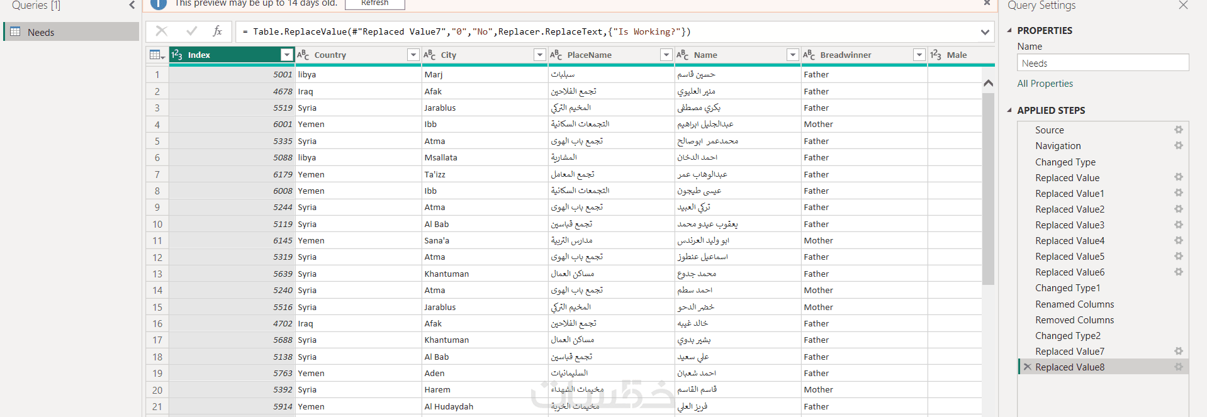Screen dimensions: 1207x417
Task: Click the data type icon of Male column
Action: [x=936, y=55]
